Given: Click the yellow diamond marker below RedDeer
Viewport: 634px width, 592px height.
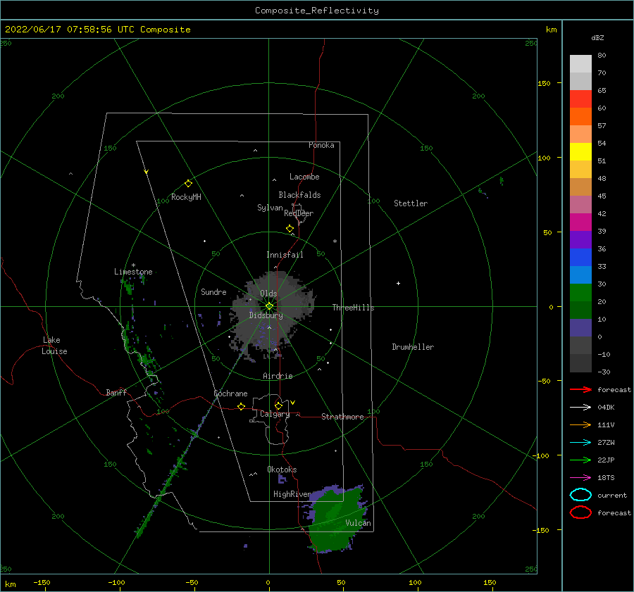Looking at the screenshot, I should tap(290, 229).
